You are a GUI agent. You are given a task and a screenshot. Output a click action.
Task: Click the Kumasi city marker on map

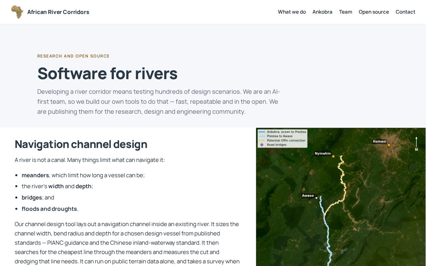389,145
